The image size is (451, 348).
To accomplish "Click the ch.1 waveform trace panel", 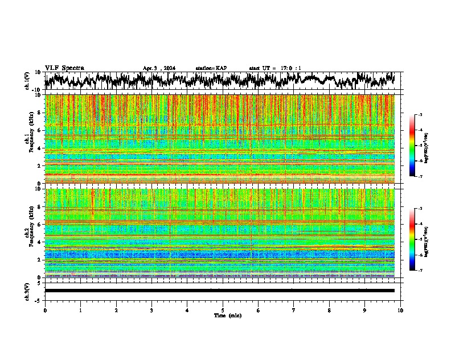I will (x=222, y=81).
